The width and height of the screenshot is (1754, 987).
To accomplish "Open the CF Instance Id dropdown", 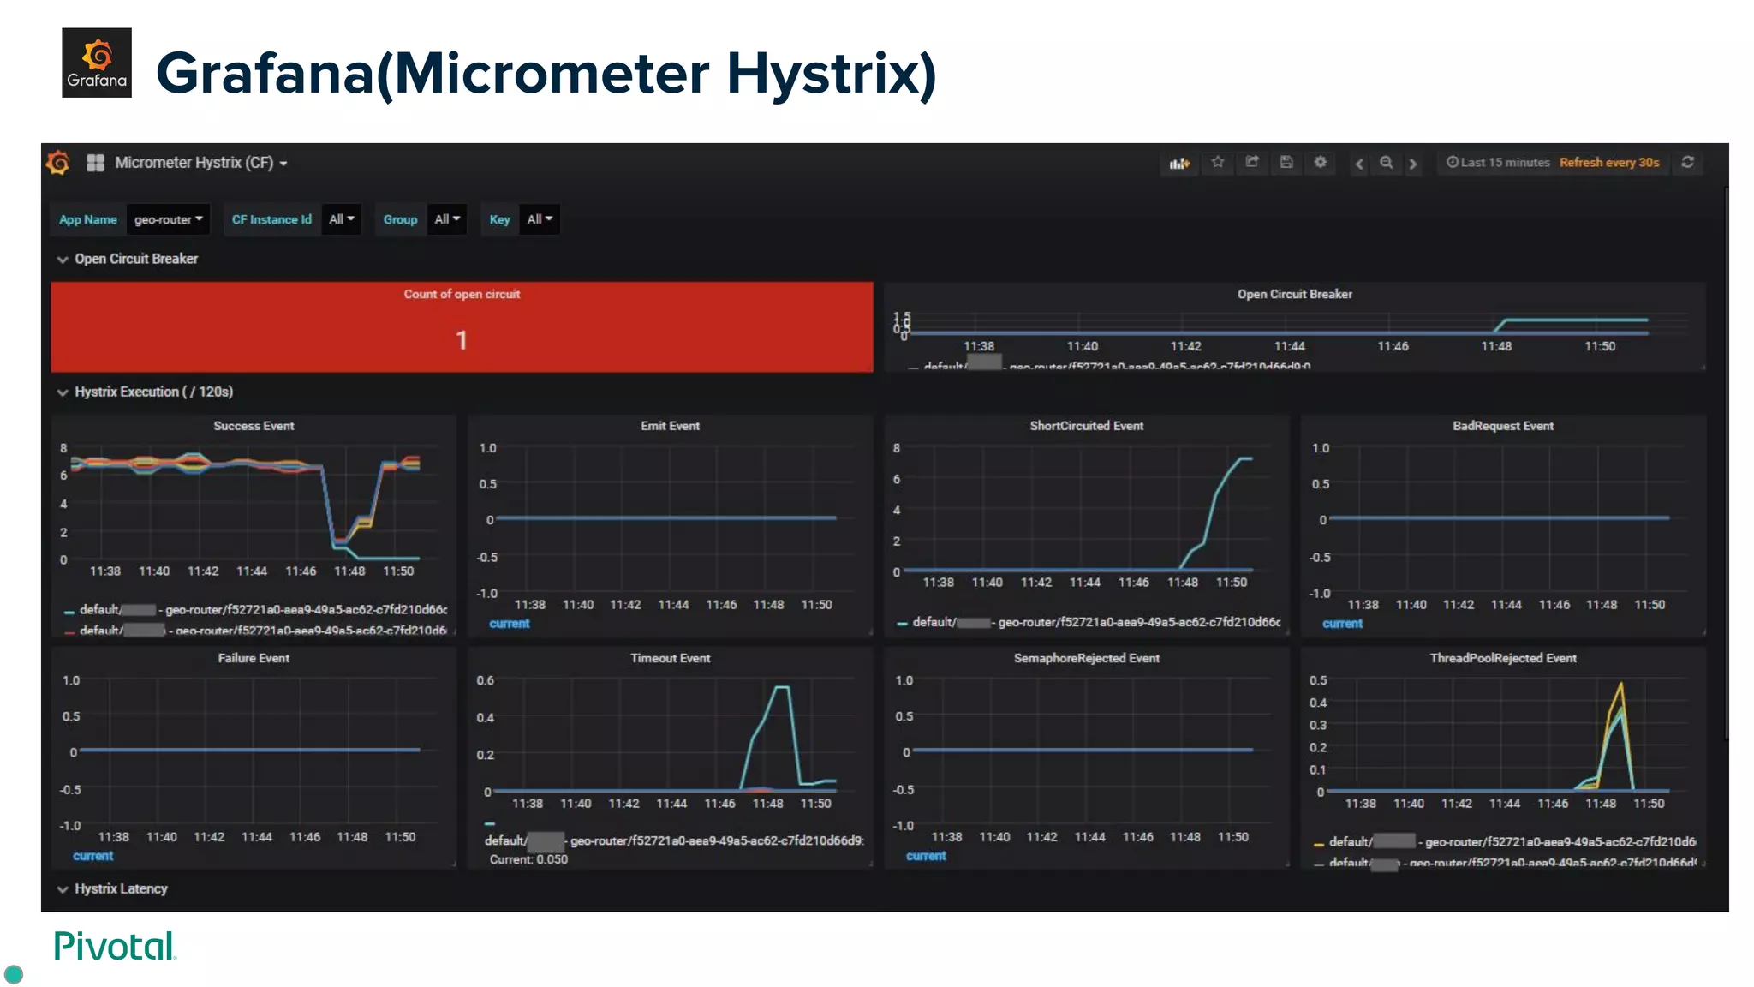I will pyautogui.click(x=341, y=219).
